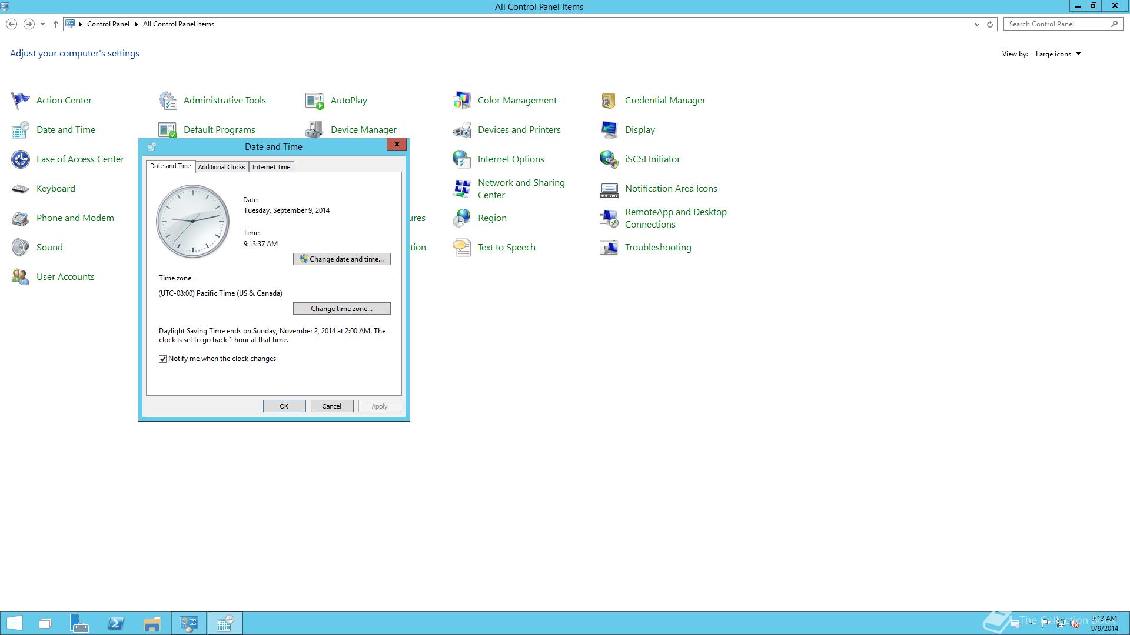Uncheck Notify me when the clock changes
Image resolution: width=1130 pixels, height=635 pixels.
[x=163, y=359]
